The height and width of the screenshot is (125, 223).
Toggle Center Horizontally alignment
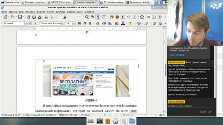pos(160,23)
